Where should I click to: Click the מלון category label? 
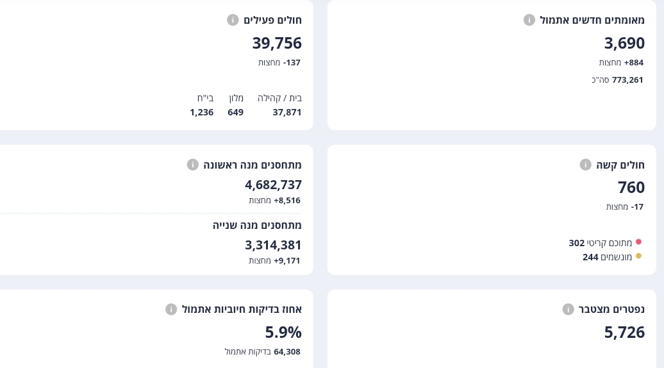[237, 98]
